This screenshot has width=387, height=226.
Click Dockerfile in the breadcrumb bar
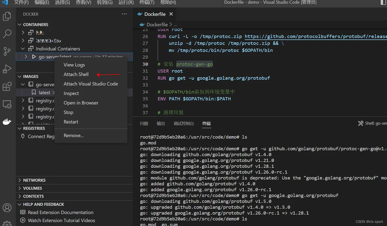click(157, 25)
